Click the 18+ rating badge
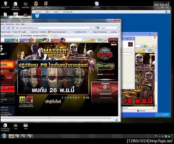 tap(30, 100)
